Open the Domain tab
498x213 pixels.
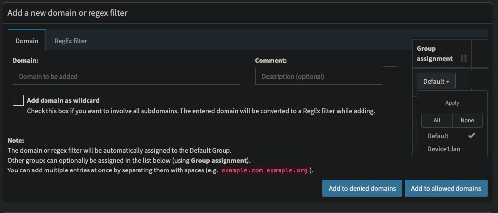point(27,41)
